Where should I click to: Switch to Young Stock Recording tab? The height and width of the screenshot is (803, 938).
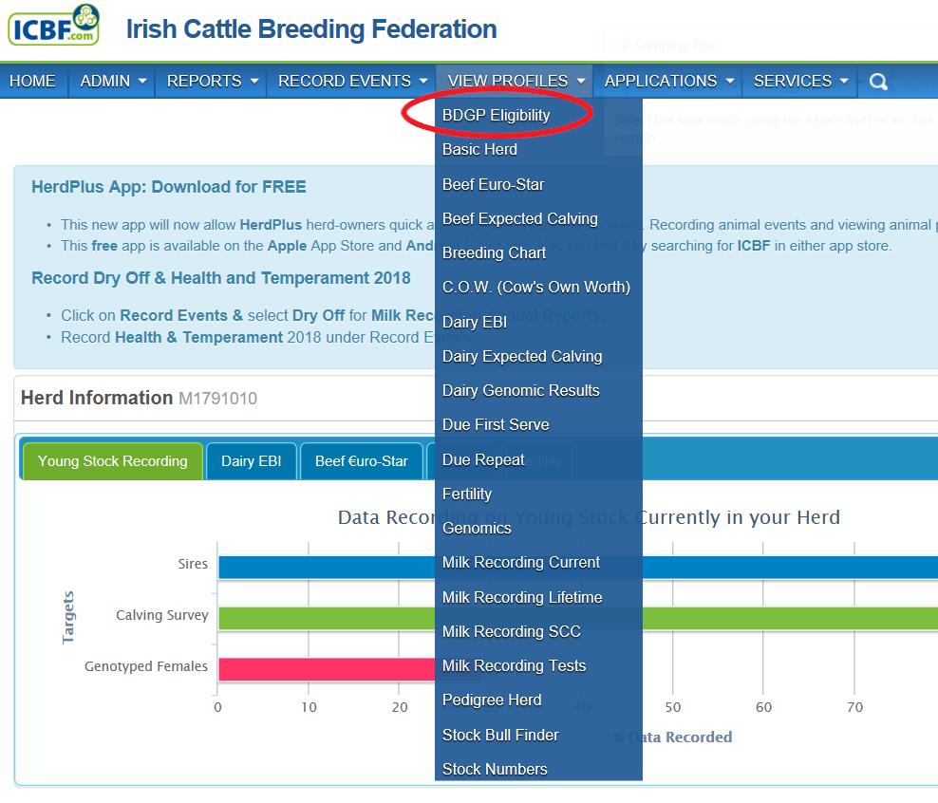112,461
